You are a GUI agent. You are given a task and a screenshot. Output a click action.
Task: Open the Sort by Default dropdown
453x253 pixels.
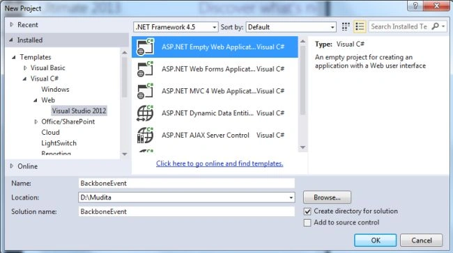332,27
